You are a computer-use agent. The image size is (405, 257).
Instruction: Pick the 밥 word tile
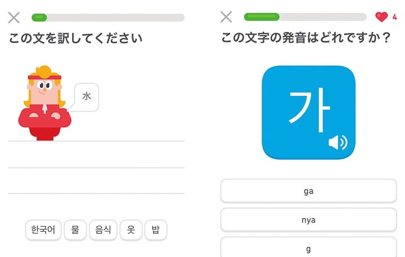click(156, 230)
